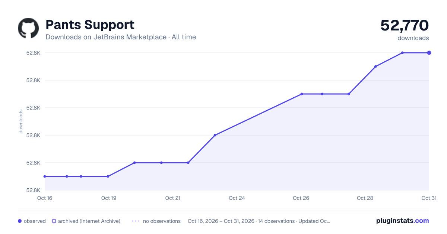This screenshot has width=447, height=234.
Task: Click the "archived (Internet Archive)" legend label
Action: tap(89, 221)
